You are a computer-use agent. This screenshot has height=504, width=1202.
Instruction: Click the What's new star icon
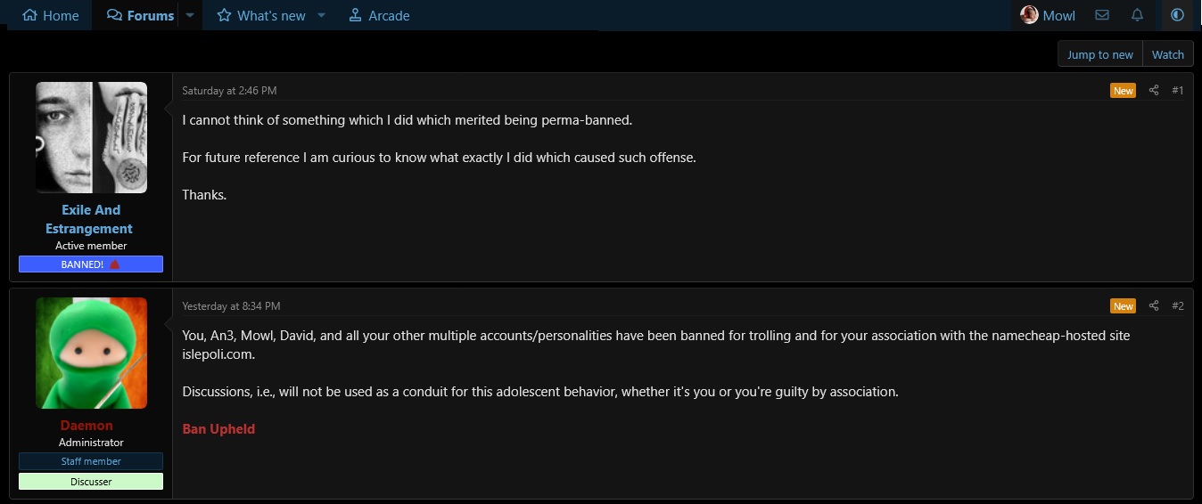click(224, 15)
